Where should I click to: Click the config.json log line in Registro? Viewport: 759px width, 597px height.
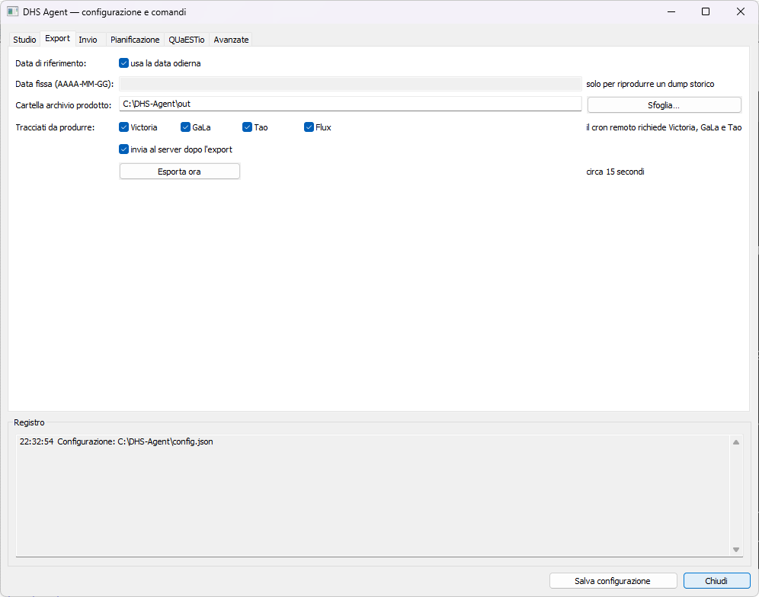116,441
